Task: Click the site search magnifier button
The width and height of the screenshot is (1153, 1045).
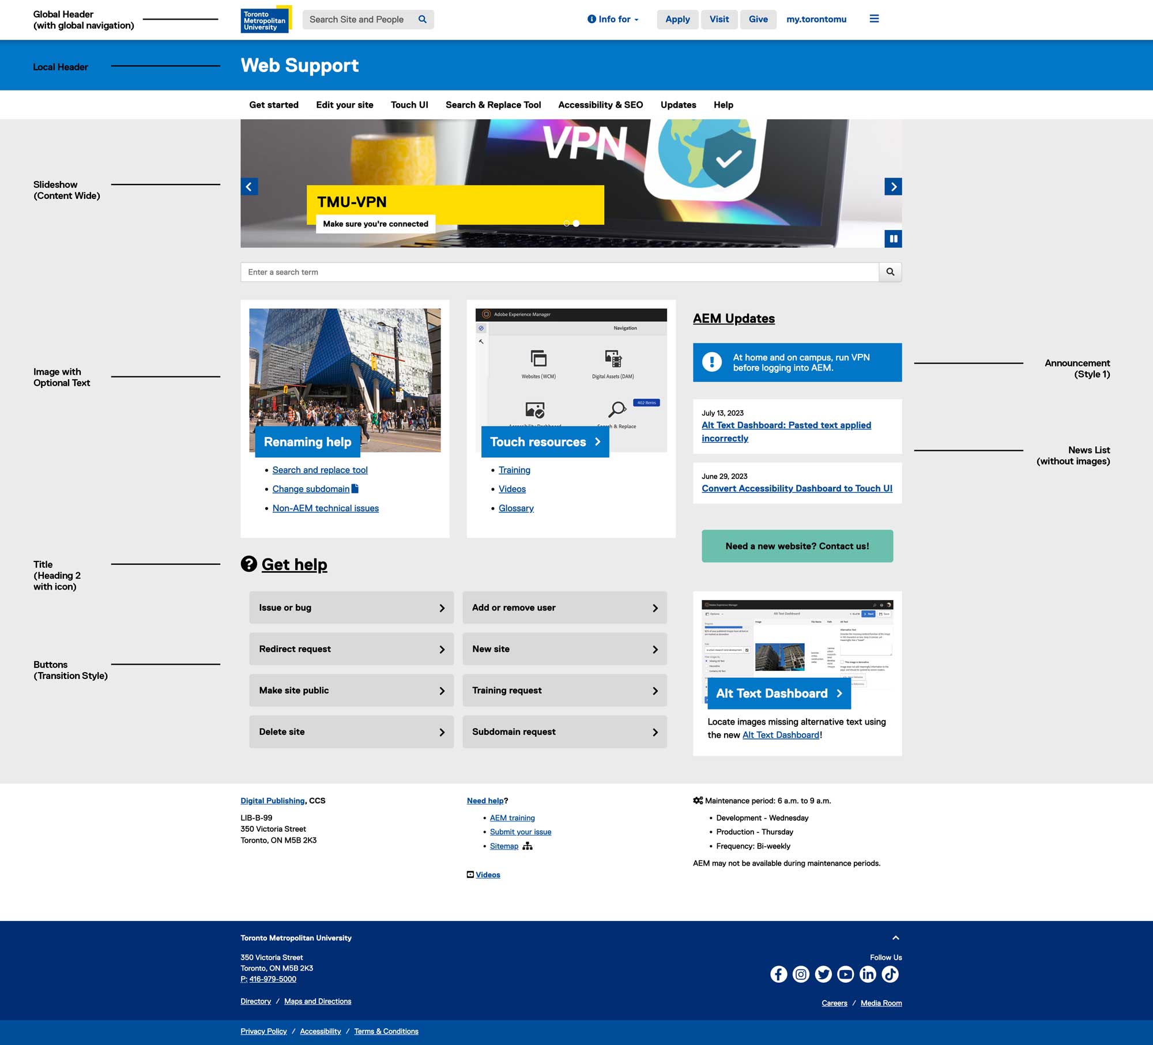Action: point(890,272)
